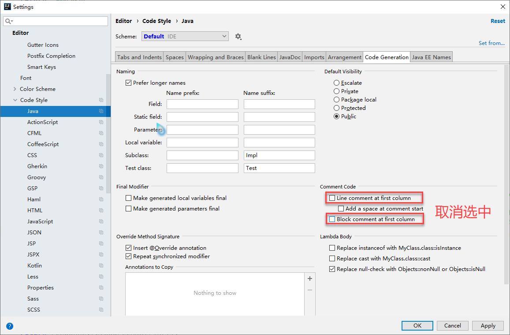The image size is (510, 335).
Task: Click the Subclass name suffix field Impl
Action: [279, 155]
